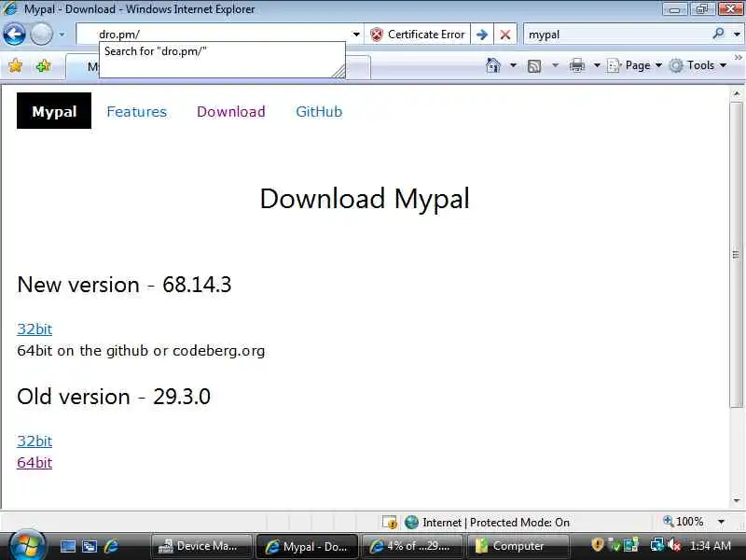Click the third tray icon beside green shield
746x560 pixels.
coord(631,545)
